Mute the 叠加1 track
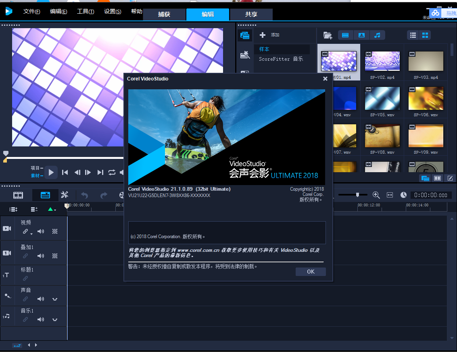The image size is (457, 352). click(41, 256)
